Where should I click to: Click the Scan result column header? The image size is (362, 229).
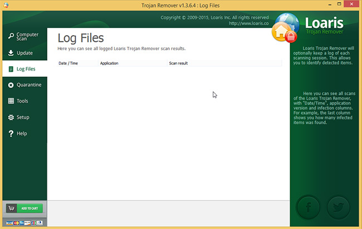(178, 64)
